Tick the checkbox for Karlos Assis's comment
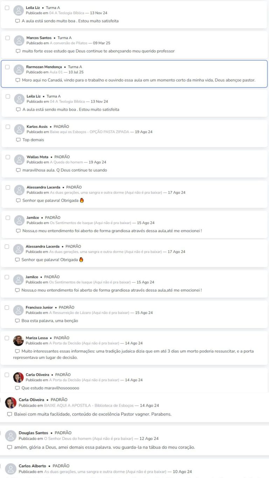Viewport: 269px width, 478px height. 8,127
